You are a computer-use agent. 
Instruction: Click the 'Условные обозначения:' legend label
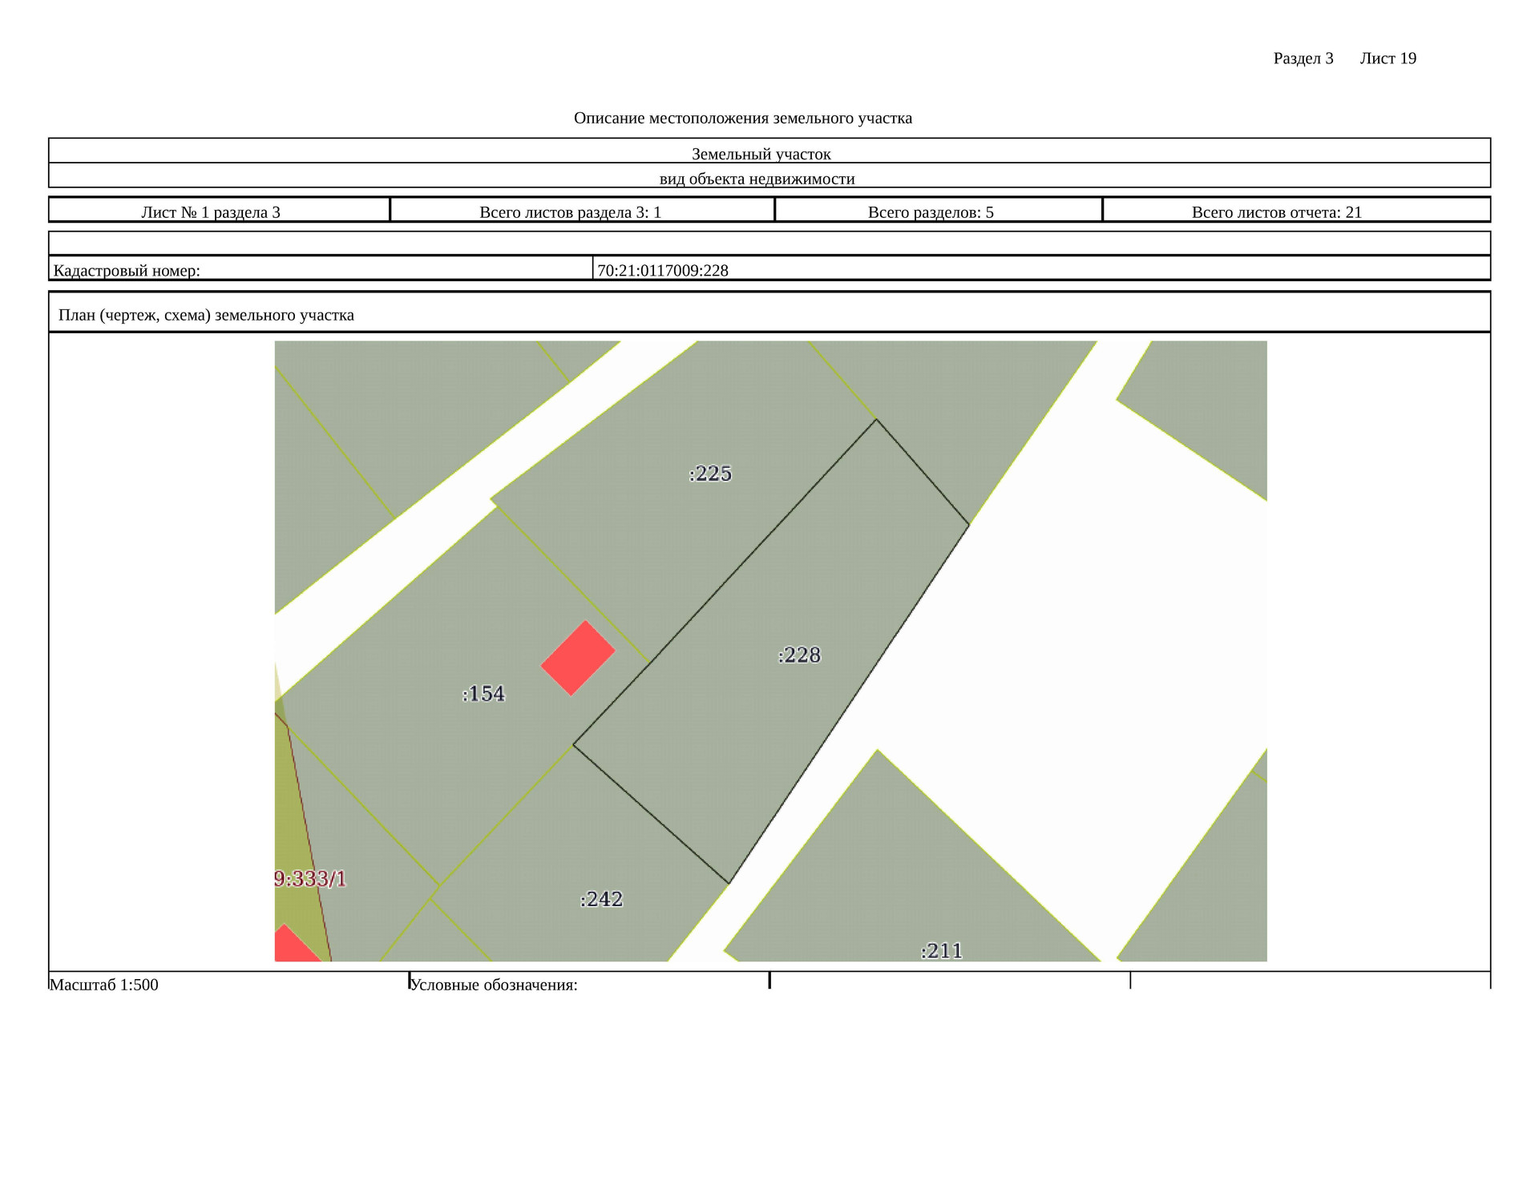(x=494, y=985)
